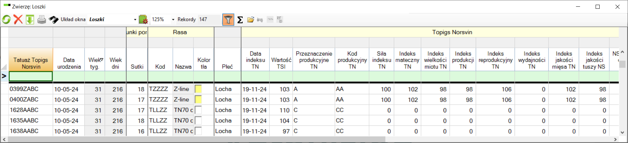Select the cell 1638AABC
Viewport: 628px width, 143px height.
[31, 131]
